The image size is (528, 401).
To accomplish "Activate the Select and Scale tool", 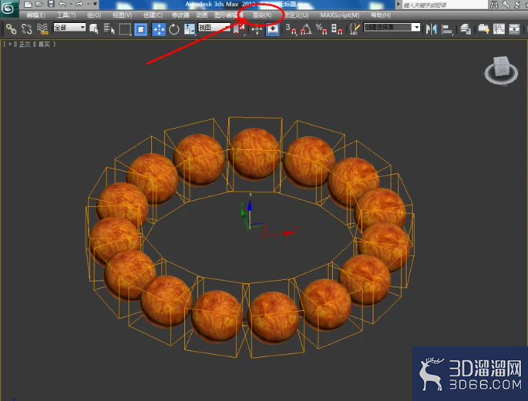I will click(190, 29).
